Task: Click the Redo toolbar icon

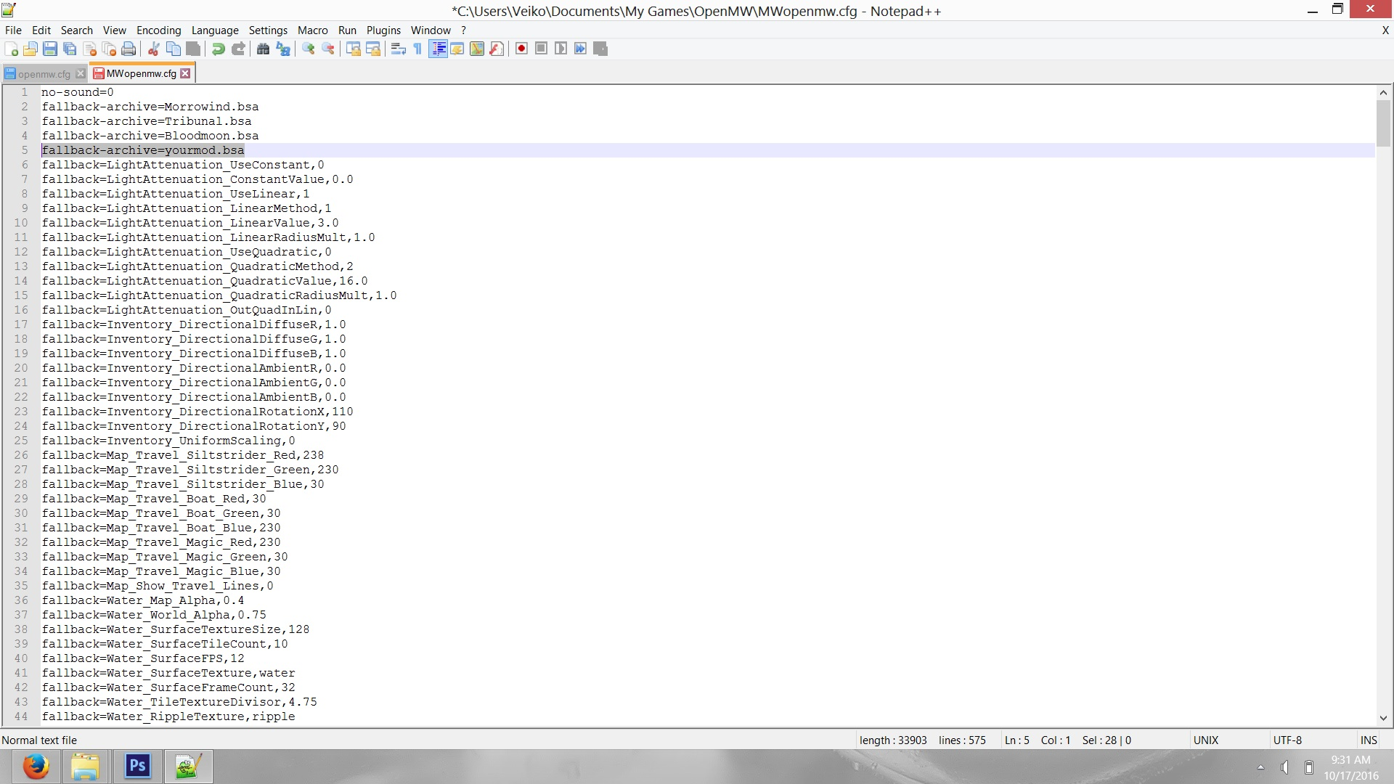Action: [238, 49]
